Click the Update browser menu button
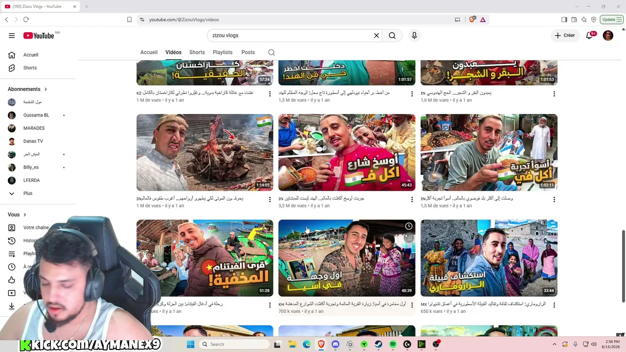The height and width of the screenshot is (352, 626). tap(612, 20)
